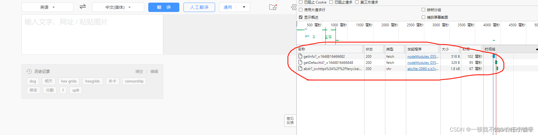Toggle the 第三方请求 checkbox
538x135 pixels.
point(357,2)
